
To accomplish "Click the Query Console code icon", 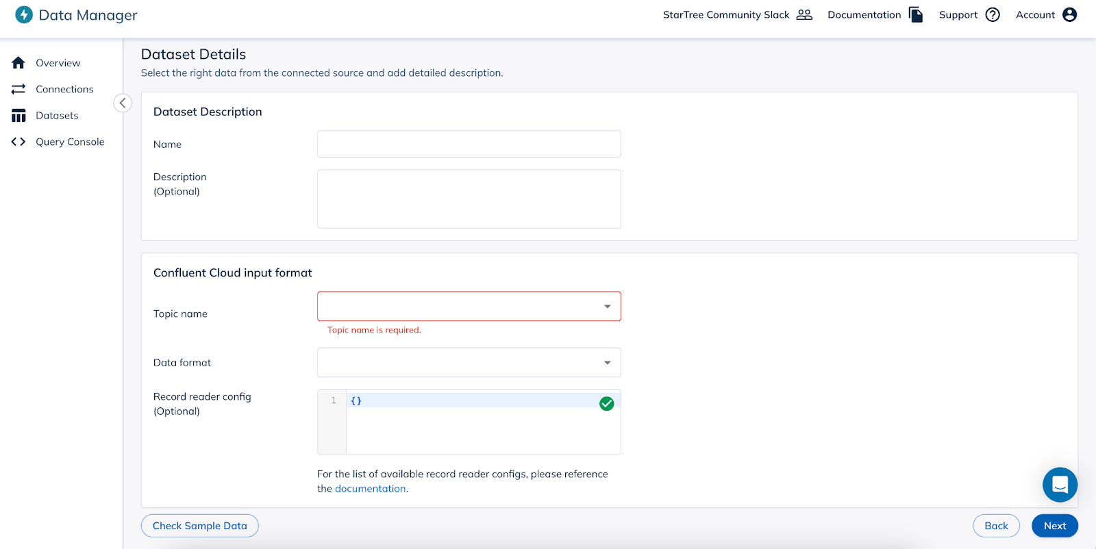I will pyautogui.click(x=18, y=142).
